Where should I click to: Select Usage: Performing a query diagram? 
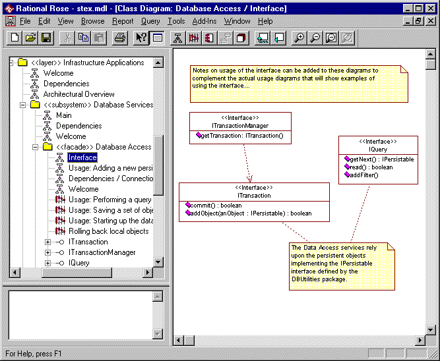point(110,200)
